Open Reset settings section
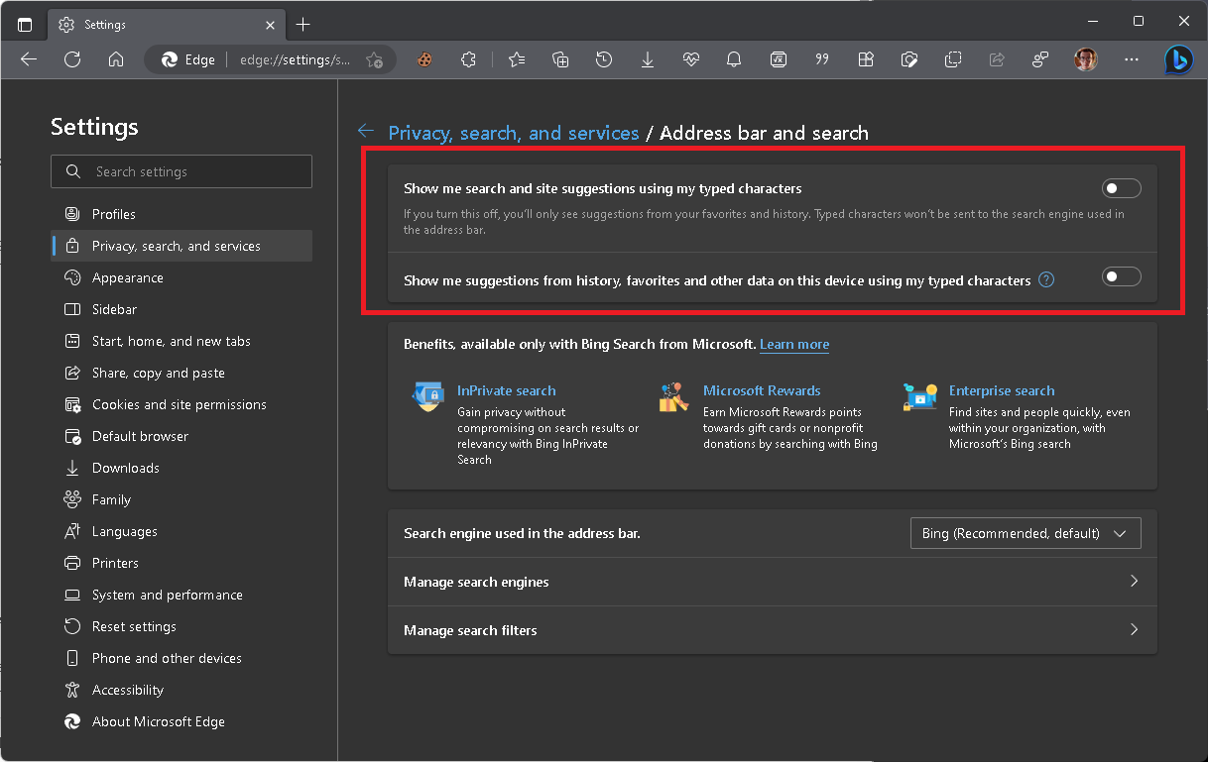Viewport: 1208px width, 762px height. tap(181, 626)
